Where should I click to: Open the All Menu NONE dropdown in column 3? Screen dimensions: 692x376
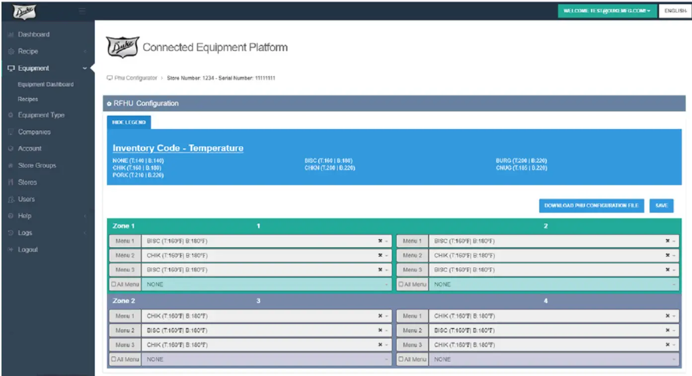tap(267, 359)
